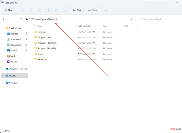Click the Program Files (Arm) folder icon
The image size is (182, 133).
pos(36,43)
